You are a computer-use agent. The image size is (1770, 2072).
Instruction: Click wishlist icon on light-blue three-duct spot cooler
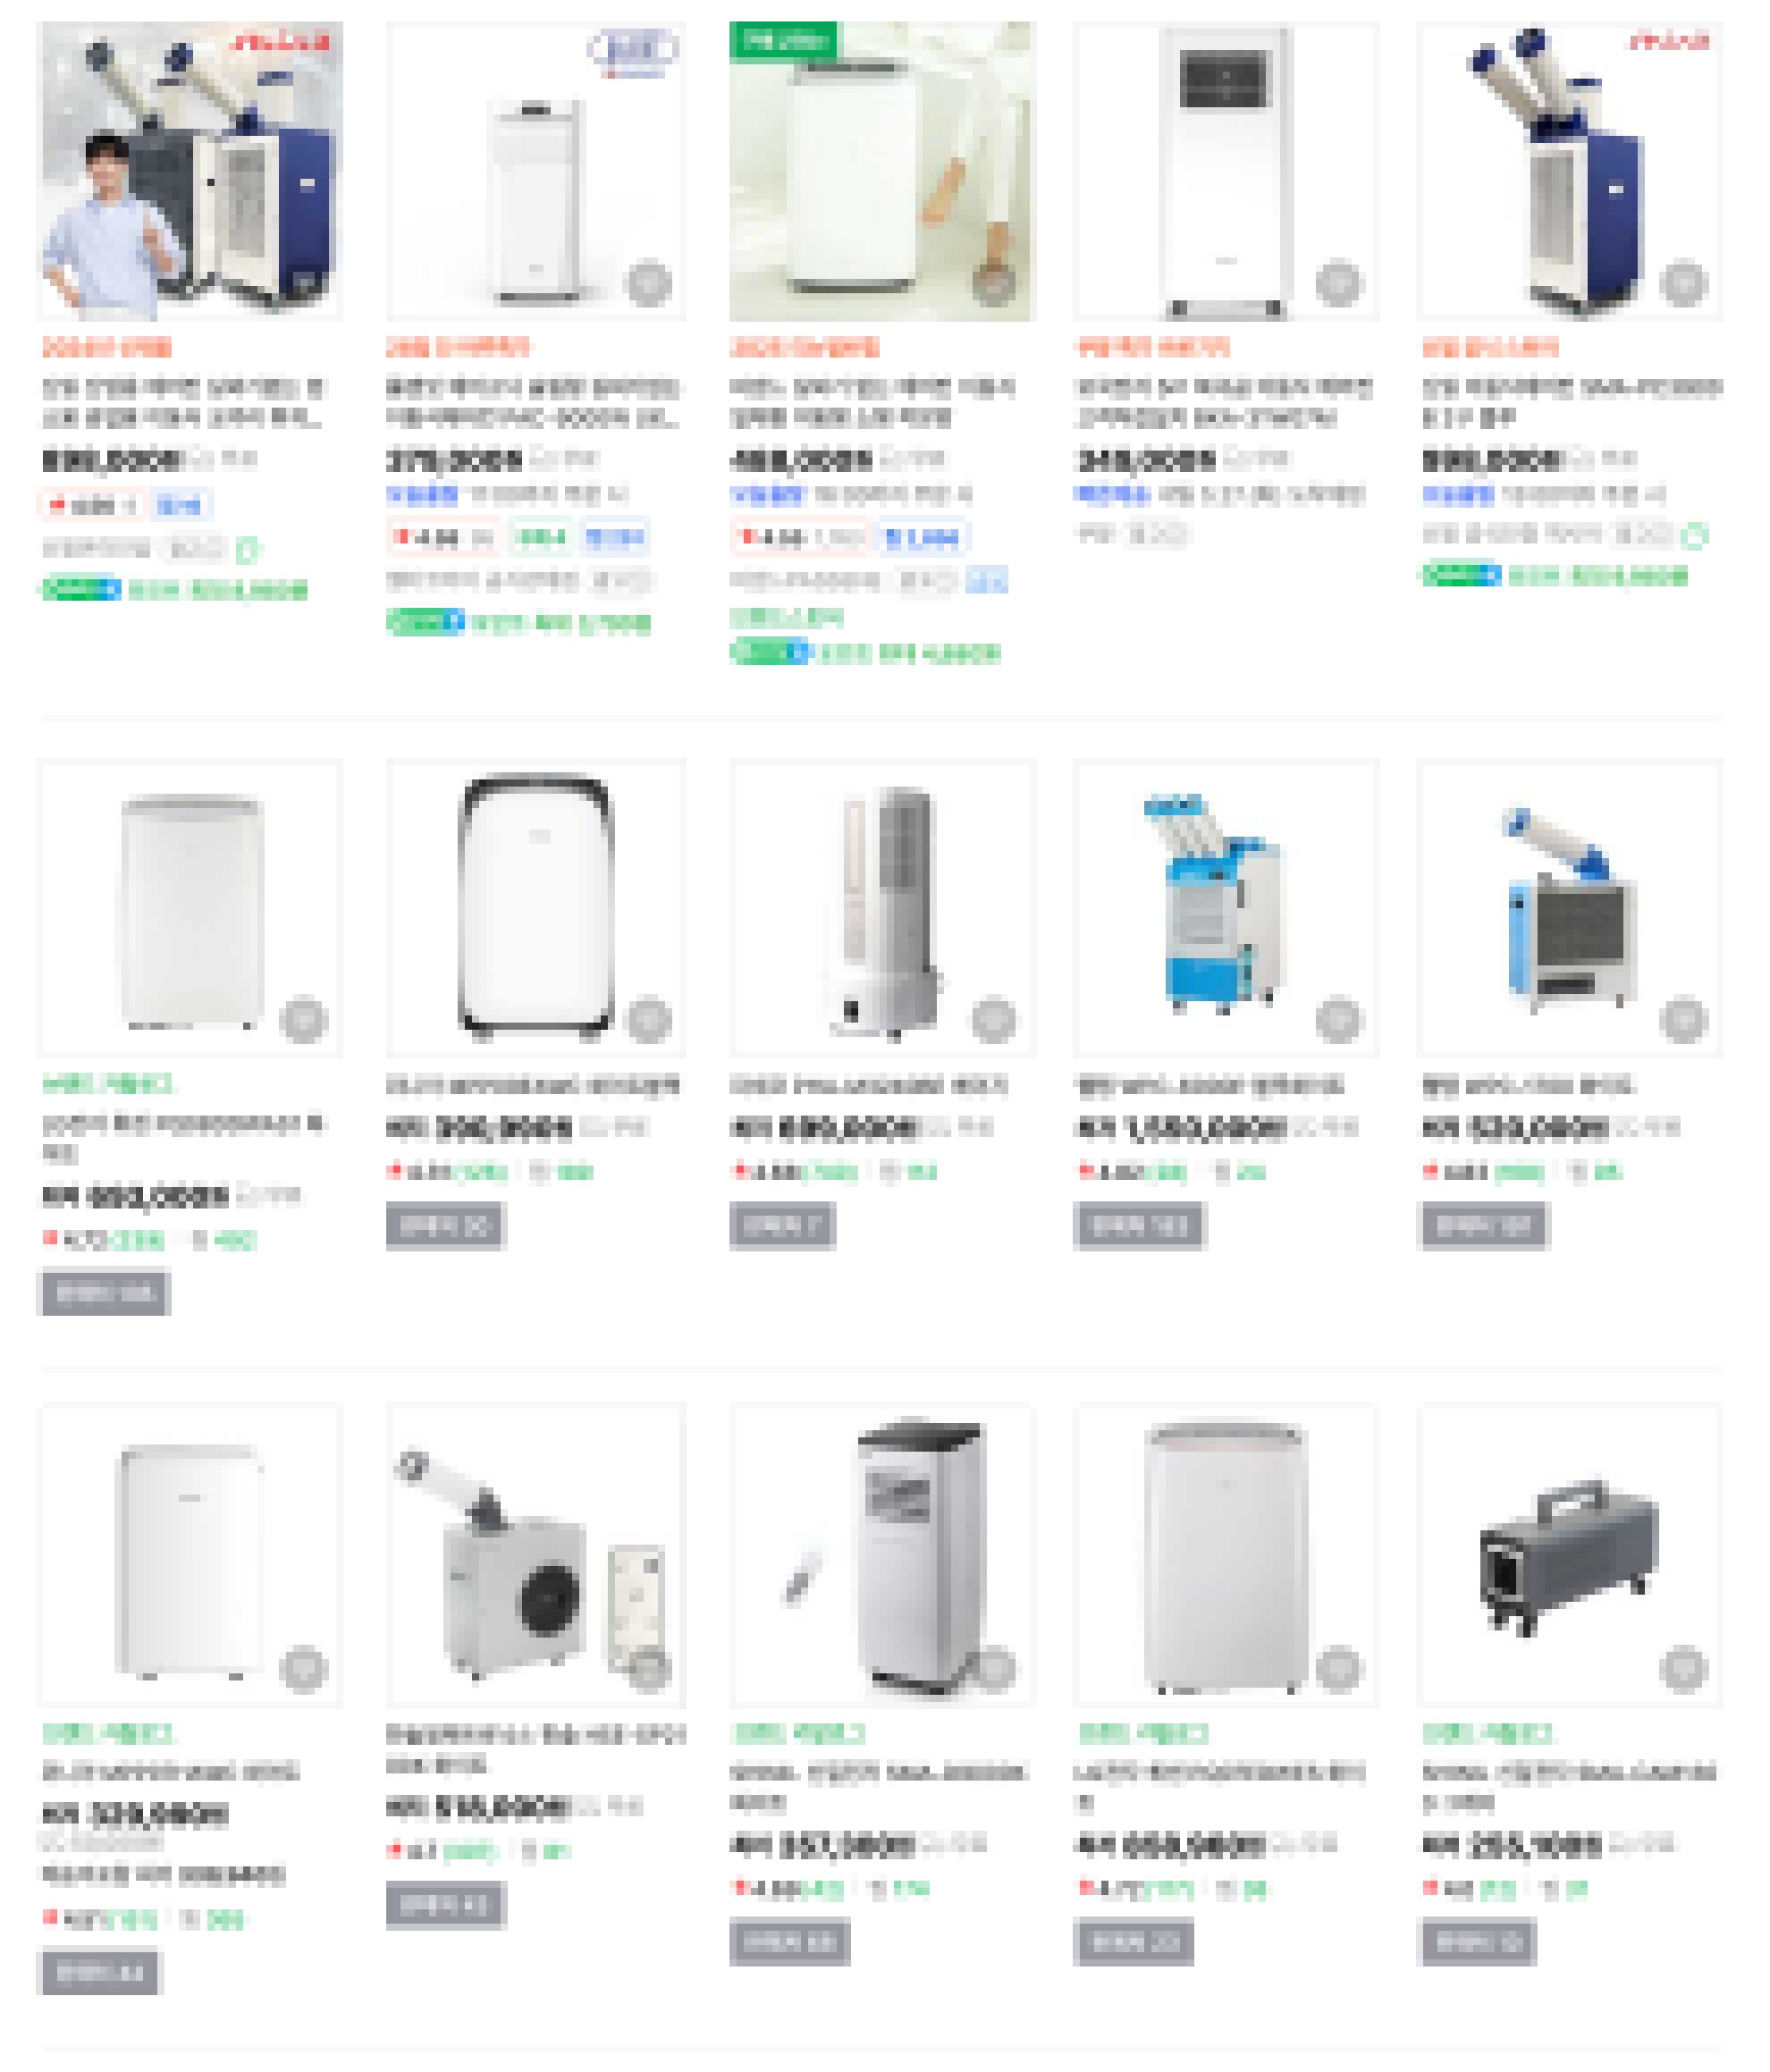click(x=1337, y=1020)
